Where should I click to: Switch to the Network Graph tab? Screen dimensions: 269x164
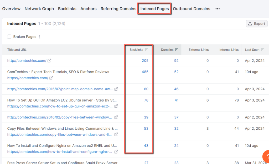pyautogui.click(x=39, y=9)
